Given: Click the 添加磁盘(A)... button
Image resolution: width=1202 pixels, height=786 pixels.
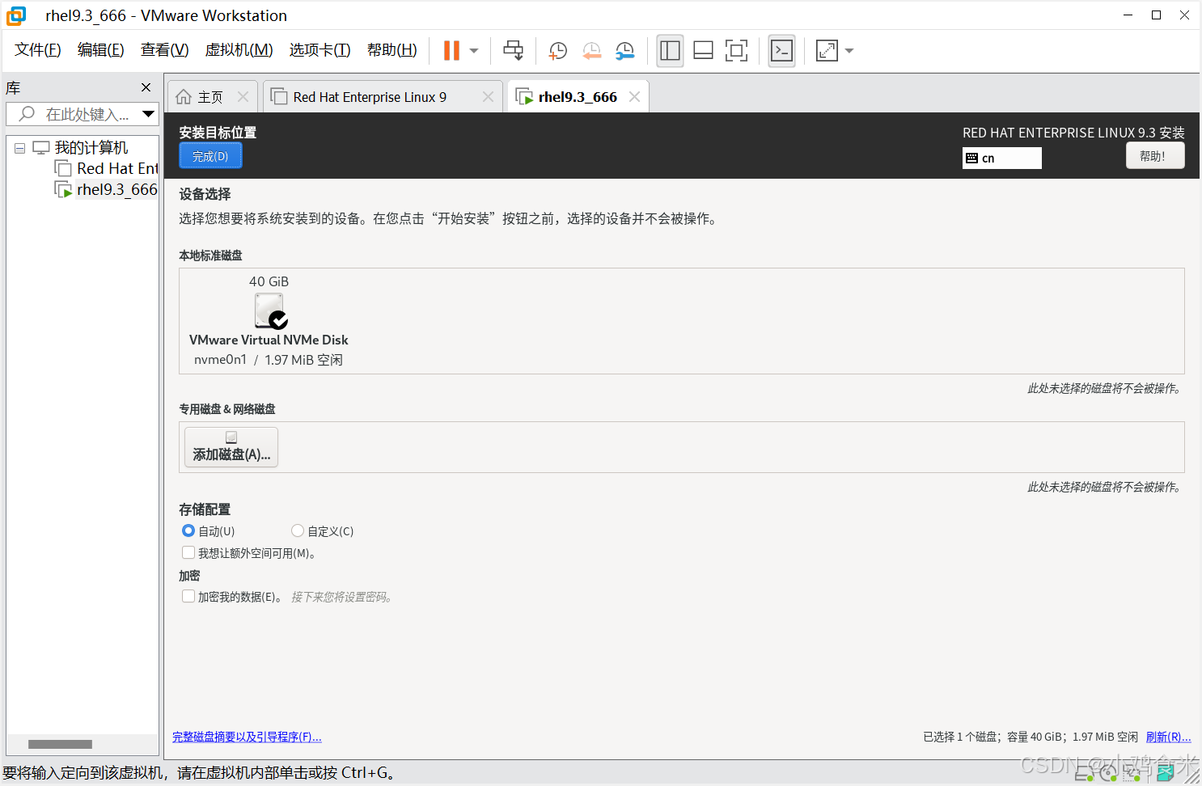Looking at the screenshot, I should 231,447.
